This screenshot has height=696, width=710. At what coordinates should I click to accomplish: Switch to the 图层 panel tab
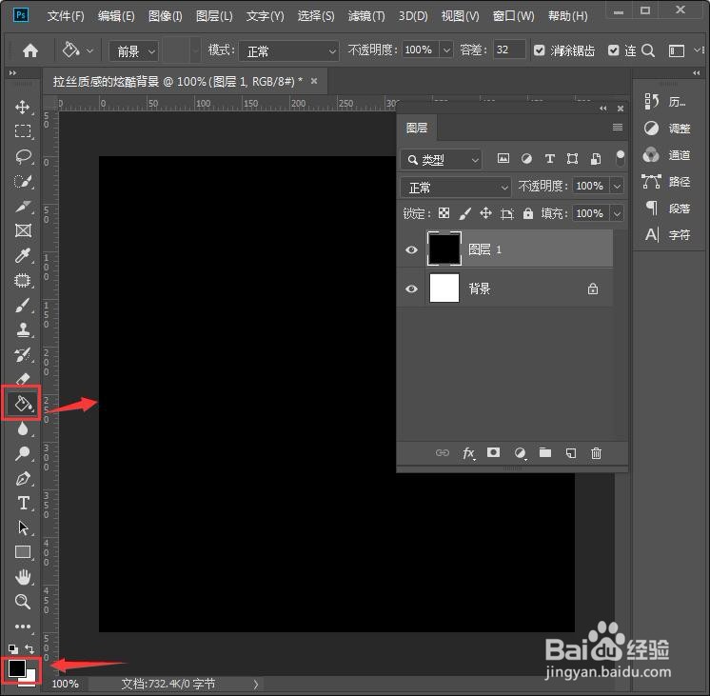pyautogui.click(x=417, y=128)
